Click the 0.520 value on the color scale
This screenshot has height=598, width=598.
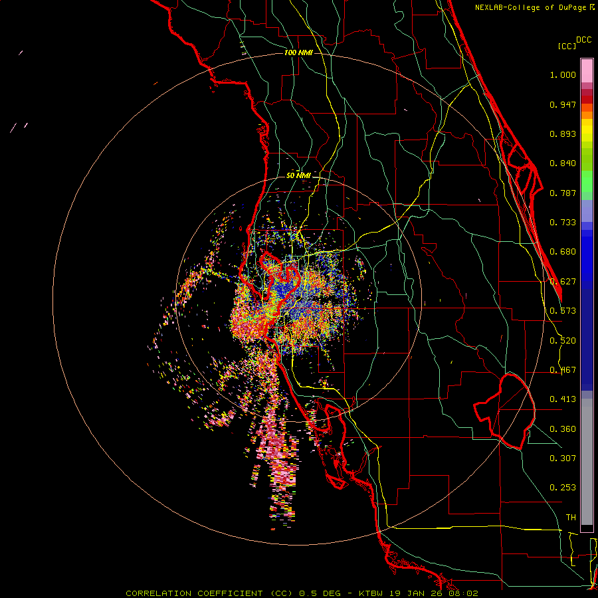pyautogui.click(x=563, y=341)
